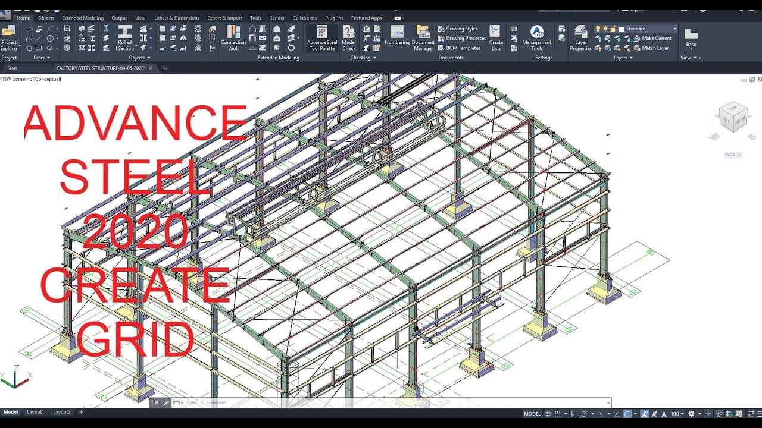This screenshot has width=762, height=428.
Task: Click Make Current layer button
Action: (652, 38)
